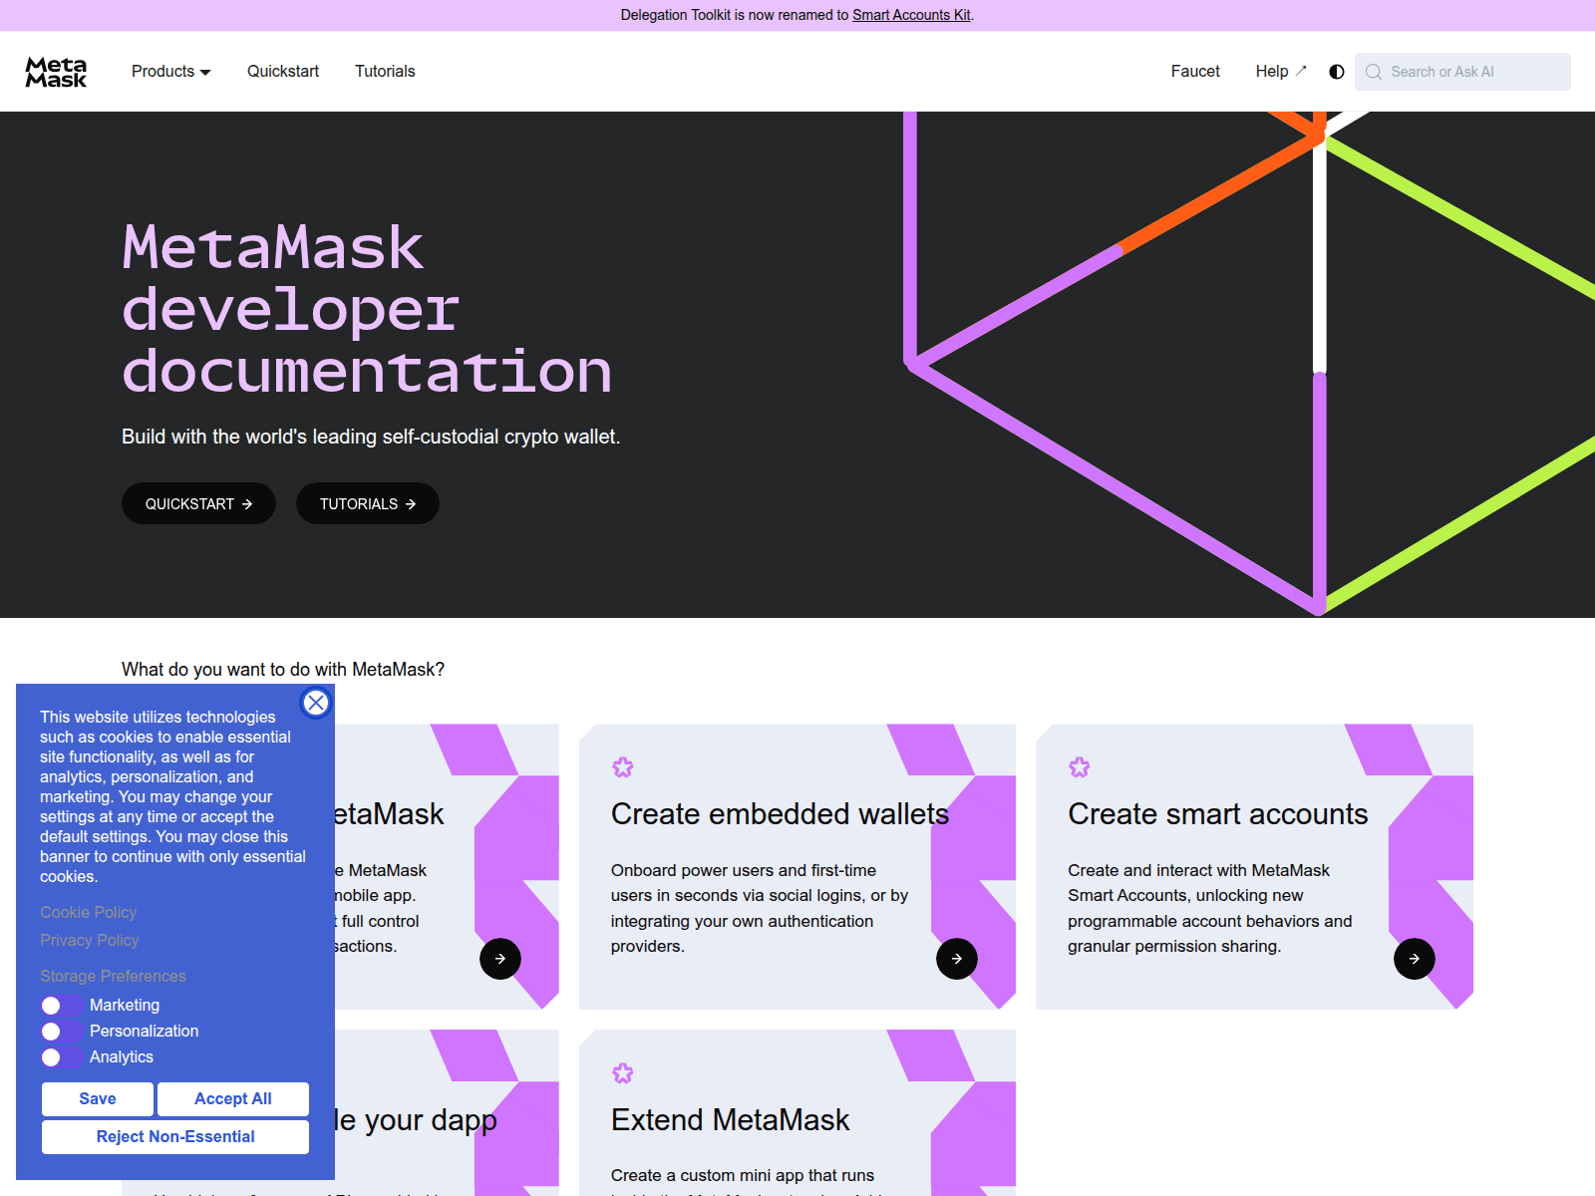Open Tutorials in the navigation bar
Screen dimensions: 1595x1196
click(x=385, y=72)
